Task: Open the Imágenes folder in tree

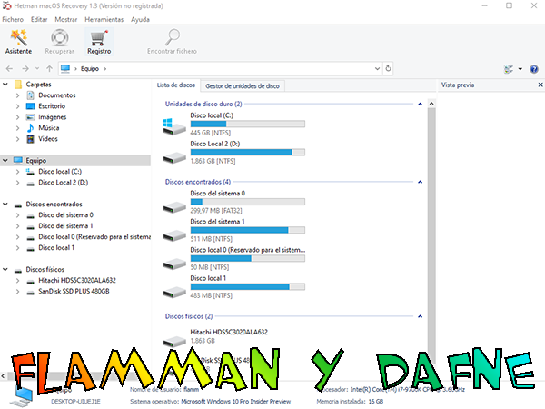Action: 52,117
